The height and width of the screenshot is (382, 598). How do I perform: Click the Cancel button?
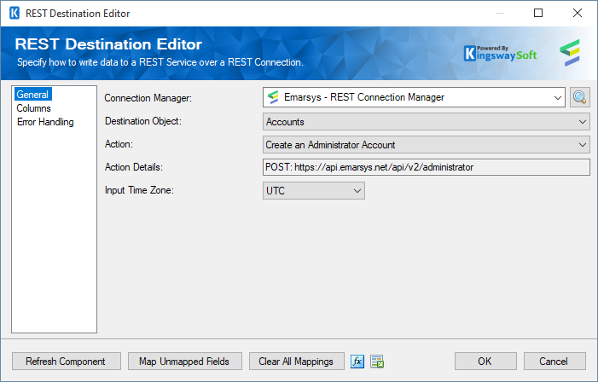click(x=554, y=362)
